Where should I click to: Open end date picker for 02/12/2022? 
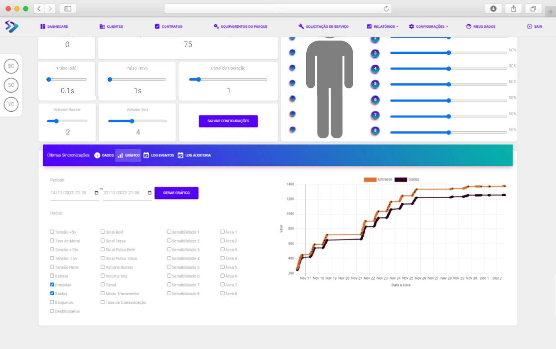click(x=149, y=193)
